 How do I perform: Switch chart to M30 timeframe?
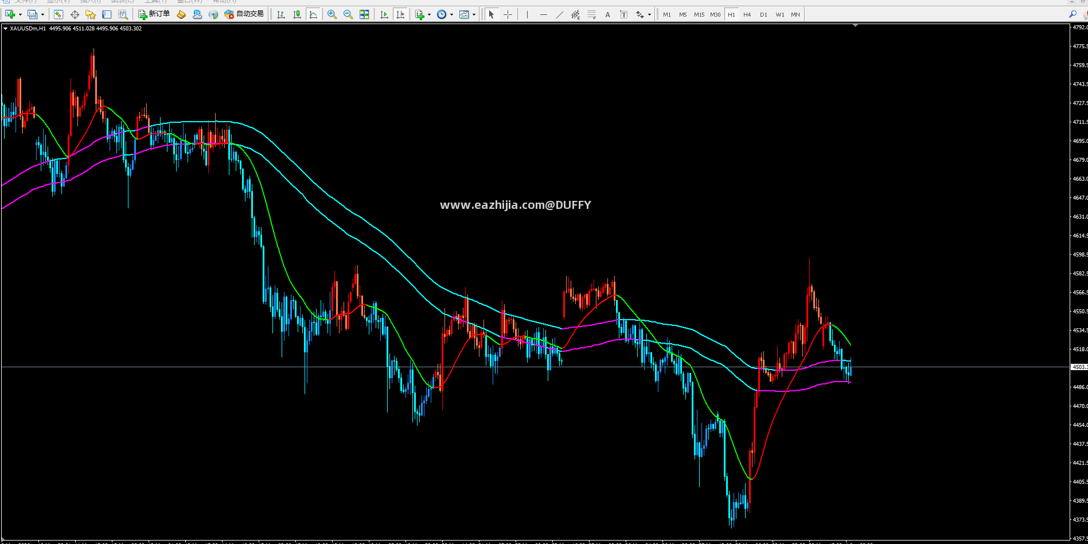coord(715,14)
